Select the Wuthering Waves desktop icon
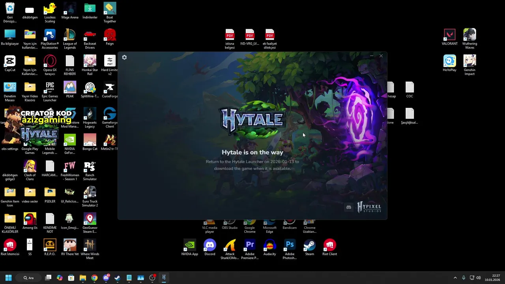This screenshot has width=505, height=284. 469,39
